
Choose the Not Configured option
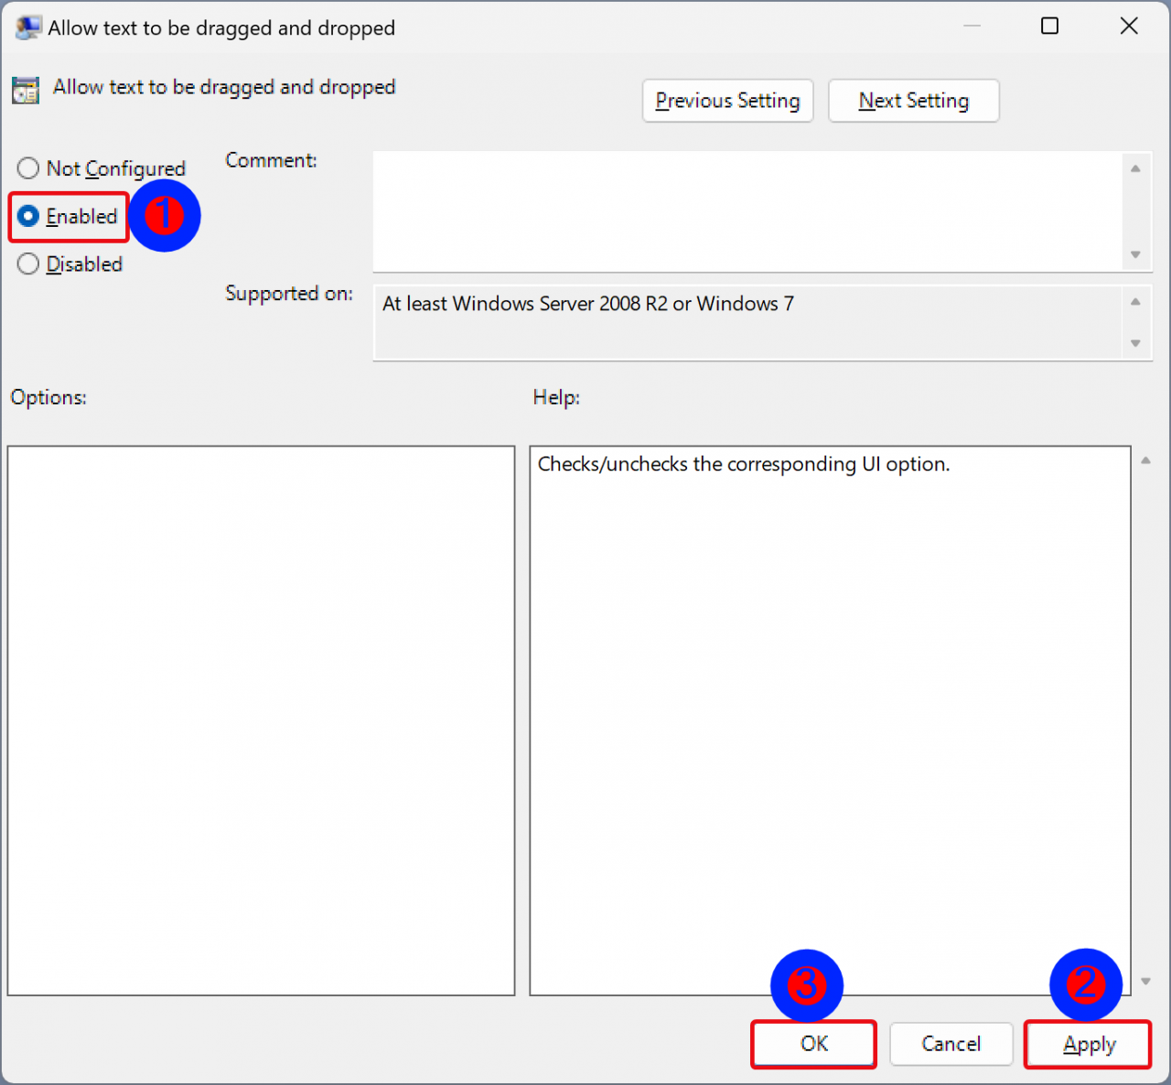click(x=28, y=168)
